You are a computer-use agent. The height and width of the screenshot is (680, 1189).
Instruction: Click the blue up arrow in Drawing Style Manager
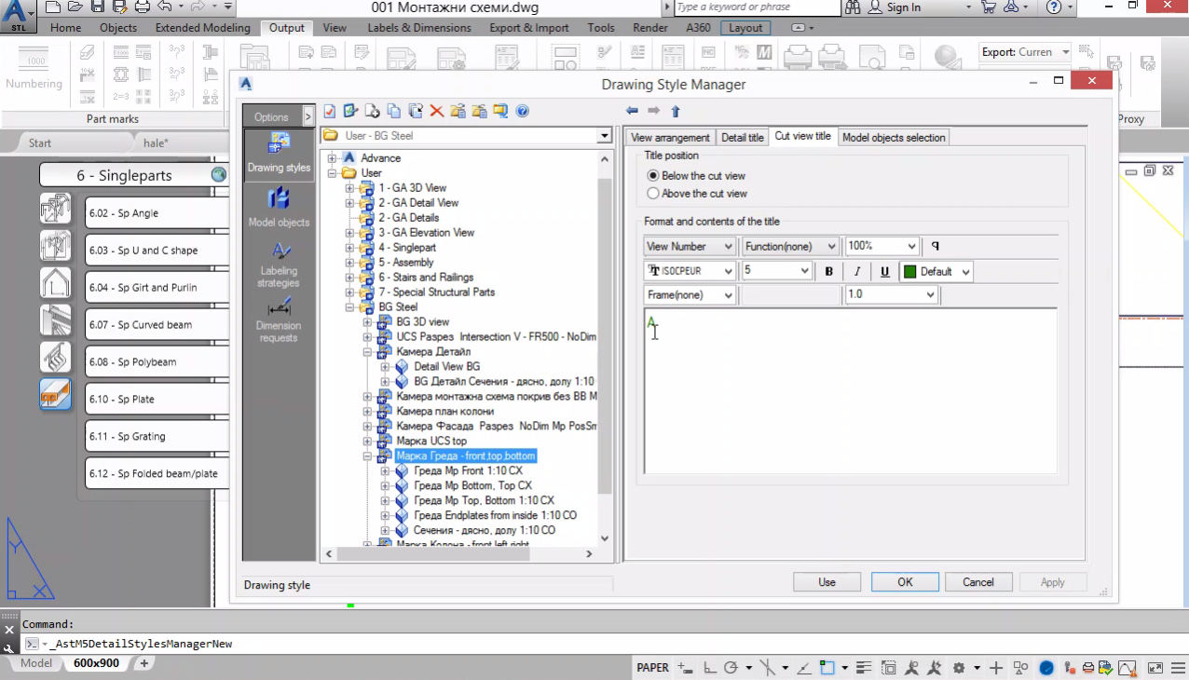pyautogui.click(x=676, y=111)
